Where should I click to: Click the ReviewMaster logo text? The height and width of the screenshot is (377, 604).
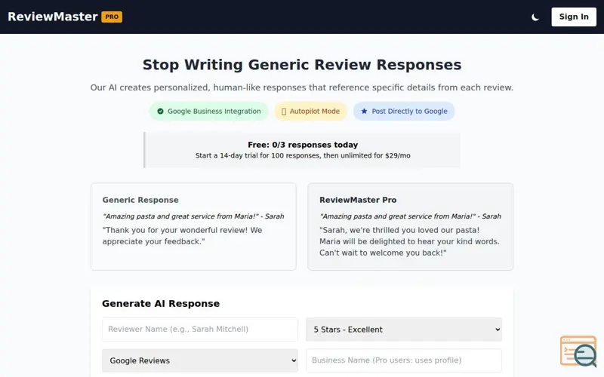pos(53,17)
